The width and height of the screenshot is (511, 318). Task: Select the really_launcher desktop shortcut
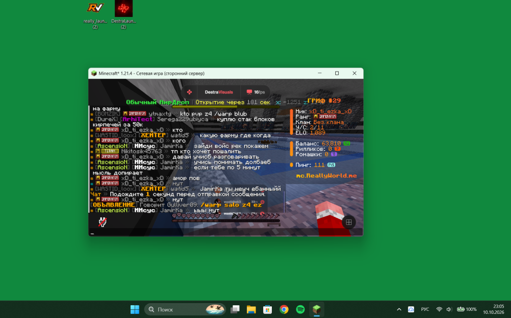point(95,15)
